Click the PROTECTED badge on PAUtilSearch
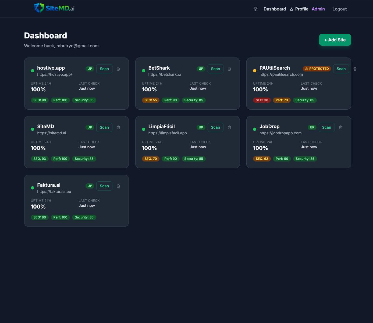This screenshot has height=323, width=373. pos(317,69)
